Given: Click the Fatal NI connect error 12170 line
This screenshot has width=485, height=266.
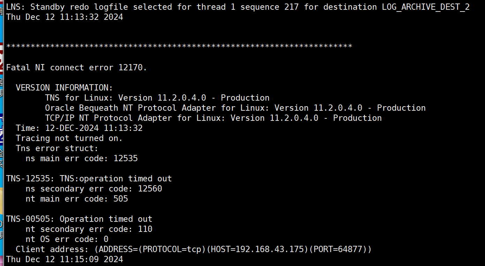Looking at the screenshot, I should 76,68.
